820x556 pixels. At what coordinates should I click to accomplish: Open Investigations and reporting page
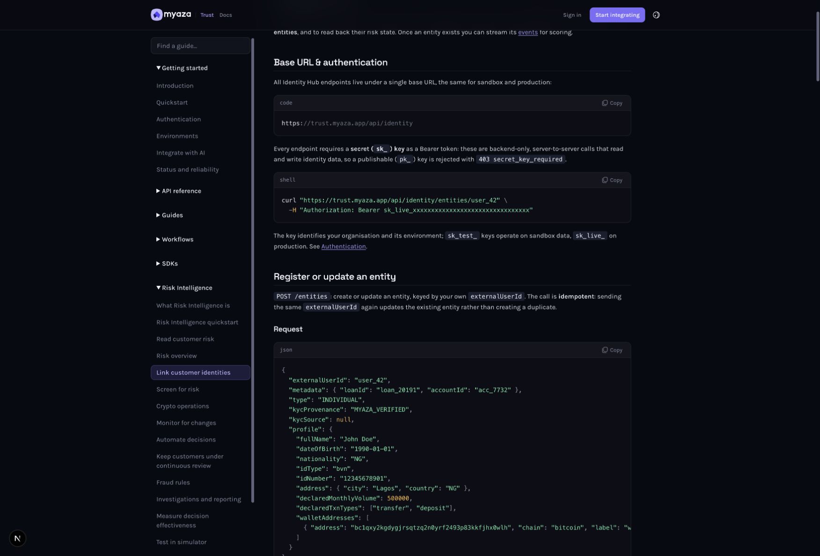coord(198,499)
